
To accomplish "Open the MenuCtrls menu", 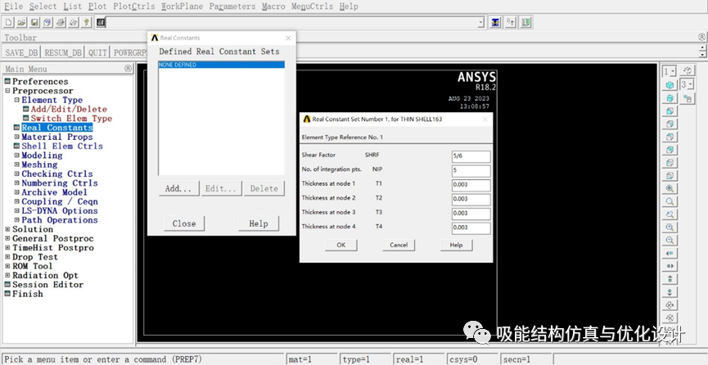I will 312,7.
